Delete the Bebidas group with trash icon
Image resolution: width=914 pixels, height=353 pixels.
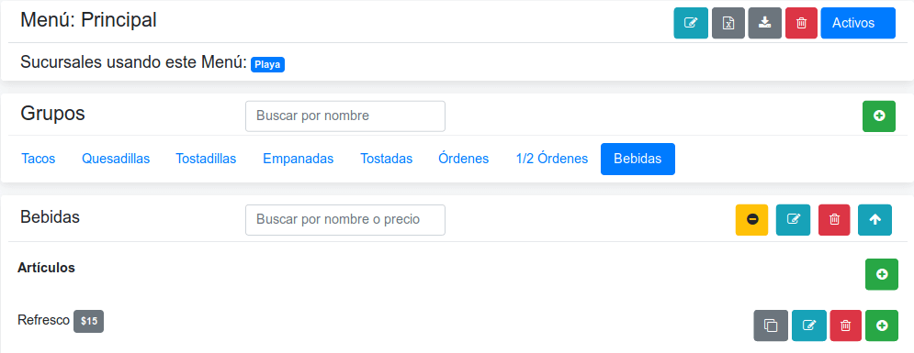pyautogui.click(x=834, y=220)
